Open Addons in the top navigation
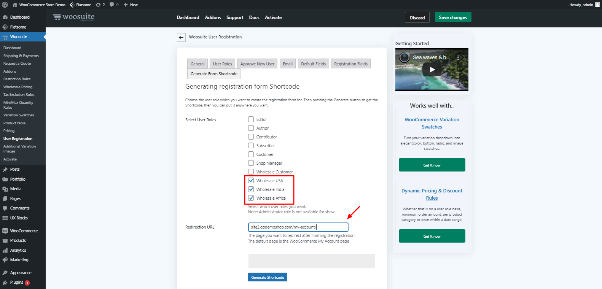 [213, 17]
